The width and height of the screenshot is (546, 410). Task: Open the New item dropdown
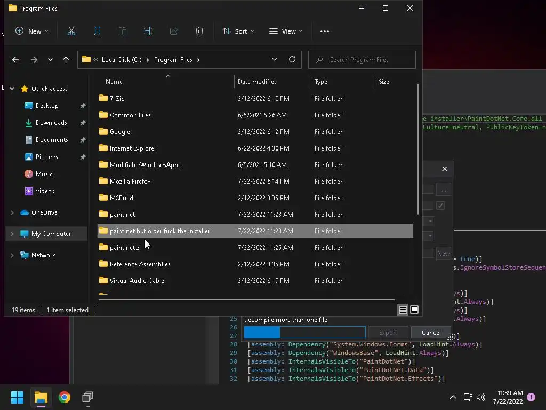click(x=32, y=31)
